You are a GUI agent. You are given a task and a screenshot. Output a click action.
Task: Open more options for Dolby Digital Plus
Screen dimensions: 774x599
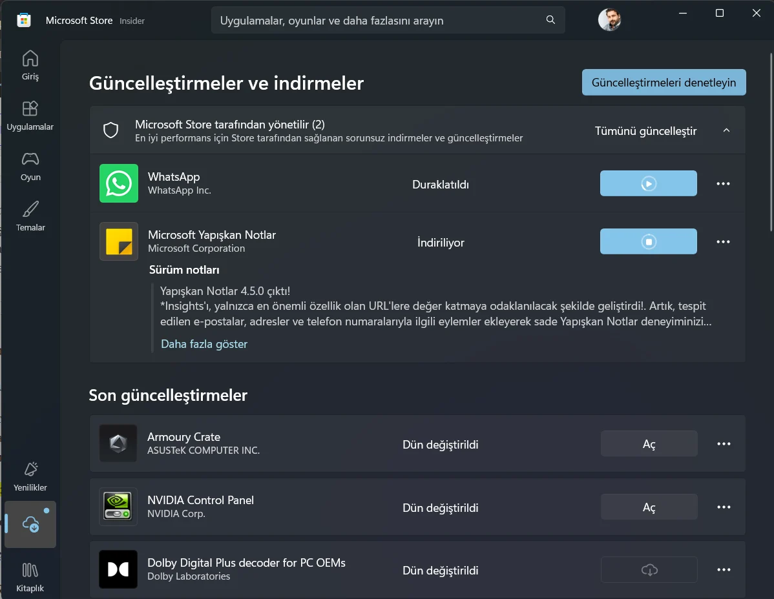click(724, 569)
